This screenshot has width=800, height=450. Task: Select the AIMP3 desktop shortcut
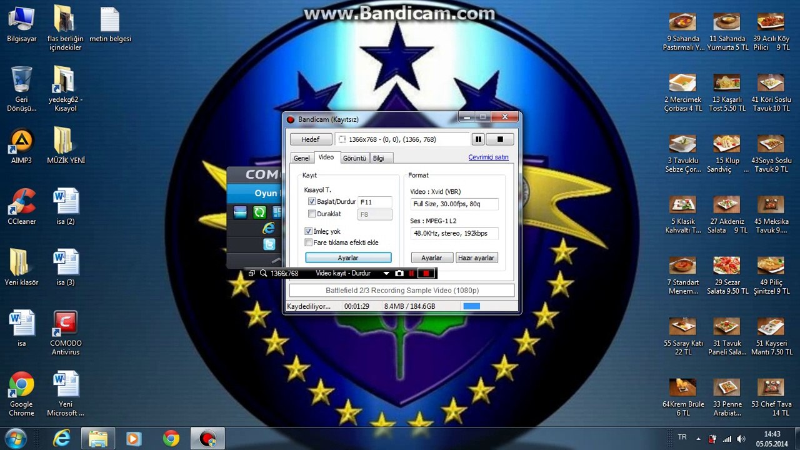point(22,146)
